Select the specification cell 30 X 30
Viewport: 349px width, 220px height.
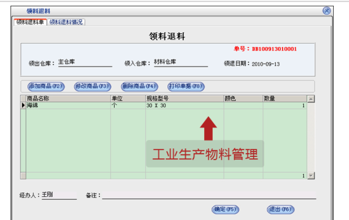185,105
